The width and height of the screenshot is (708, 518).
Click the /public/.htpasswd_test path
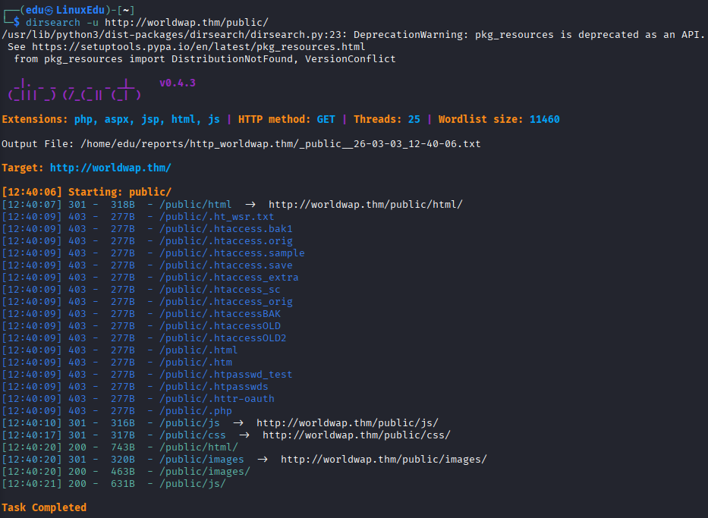pos(226,375)
